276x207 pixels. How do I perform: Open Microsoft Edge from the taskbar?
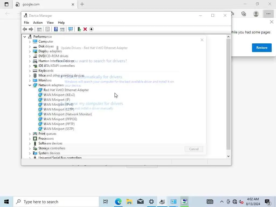118,202
